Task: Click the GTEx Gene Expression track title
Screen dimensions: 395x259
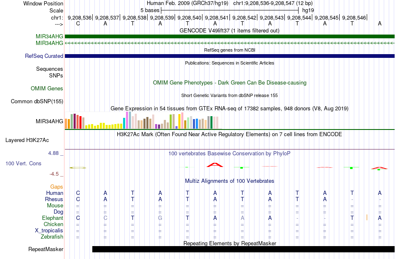Action: pos(230,108)
